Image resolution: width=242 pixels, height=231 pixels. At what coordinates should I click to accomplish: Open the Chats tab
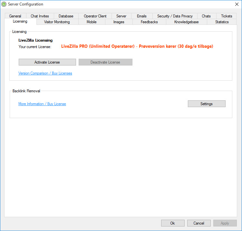tap(206, 16)
